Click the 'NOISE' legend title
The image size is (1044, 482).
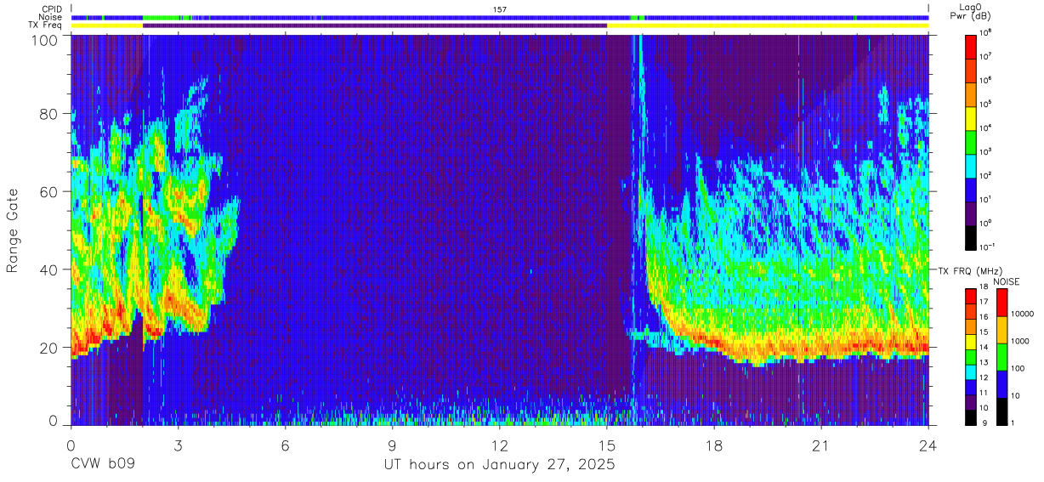click(x=1007, y=281)
